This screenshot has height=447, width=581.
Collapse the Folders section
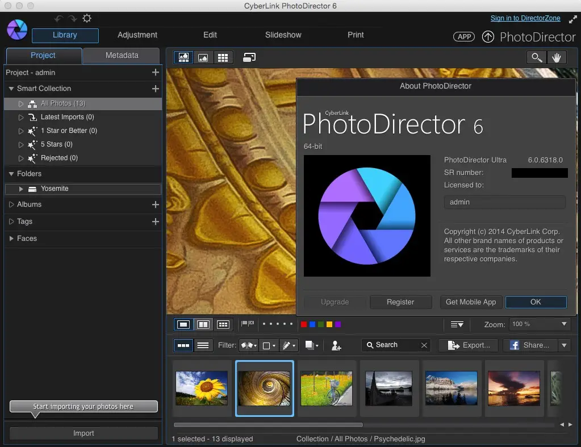(x=11, y=174)
